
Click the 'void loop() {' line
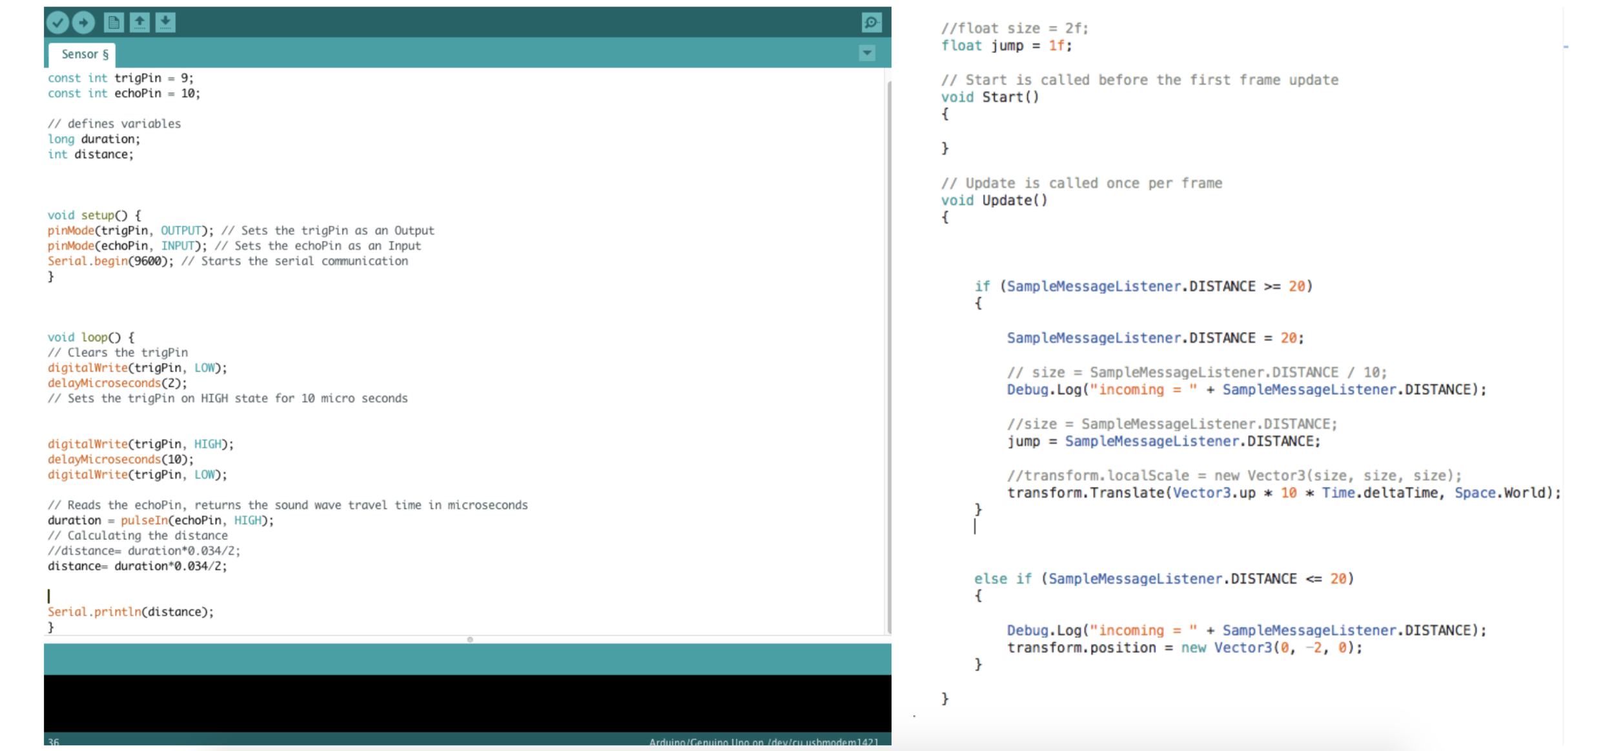tap(91, 337)
